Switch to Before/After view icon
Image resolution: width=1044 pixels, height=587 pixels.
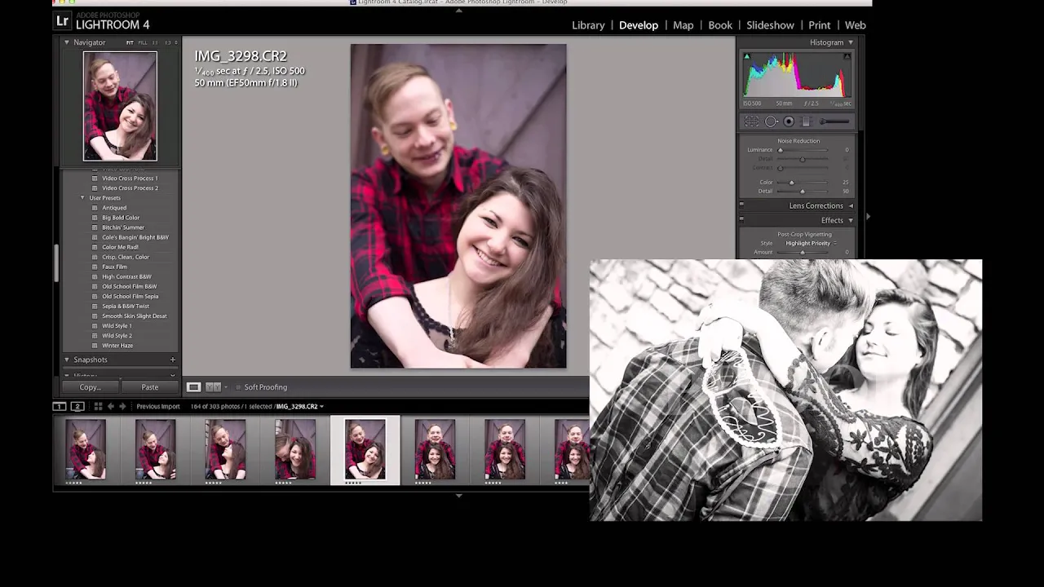point(213,387)
